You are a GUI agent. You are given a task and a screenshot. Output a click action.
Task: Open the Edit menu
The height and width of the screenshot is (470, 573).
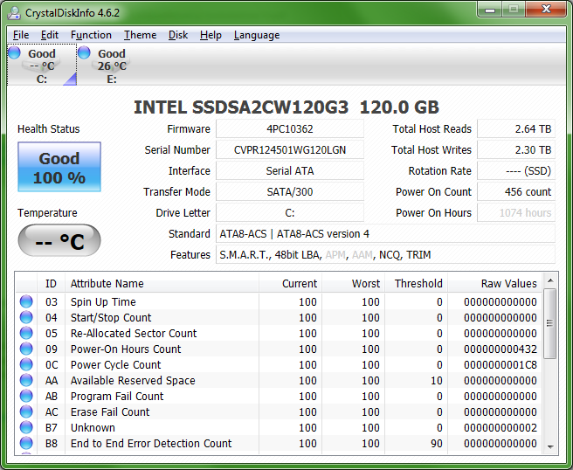(x=49, y=35)
